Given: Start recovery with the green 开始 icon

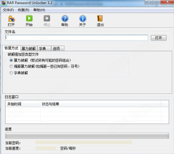Looking at the screenshot, I should [x=29, y=18].
